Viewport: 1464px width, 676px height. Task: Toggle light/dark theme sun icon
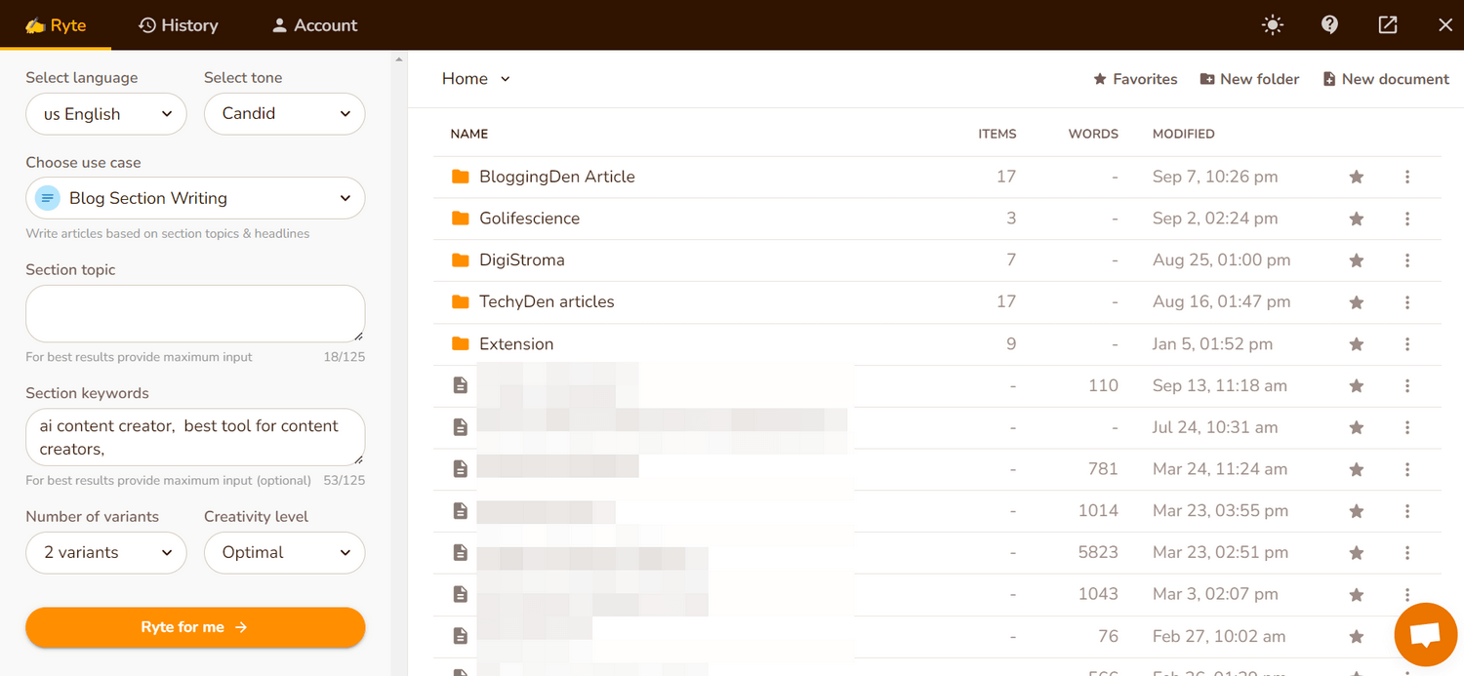coord(1272,25)
